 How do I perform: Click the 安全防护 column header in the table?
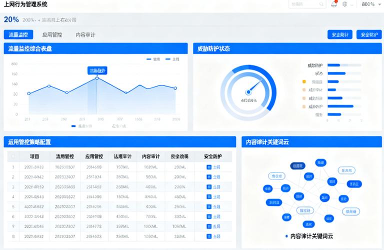tap(213, 156)
